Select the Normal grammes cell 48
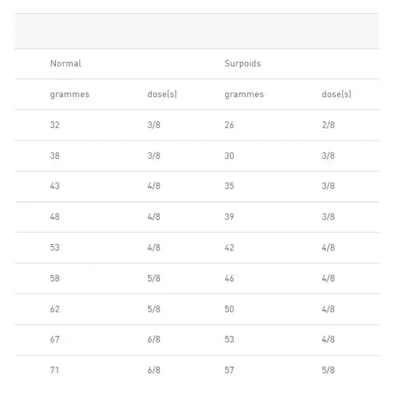 pos(55,217)
